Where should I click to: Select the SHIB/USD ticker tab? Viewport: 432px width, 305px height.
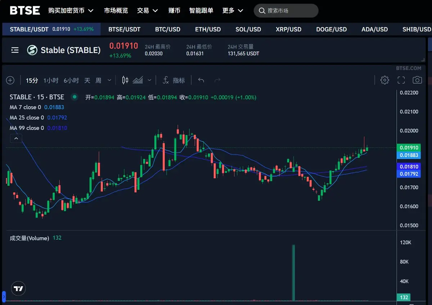(x=417, y=29)
